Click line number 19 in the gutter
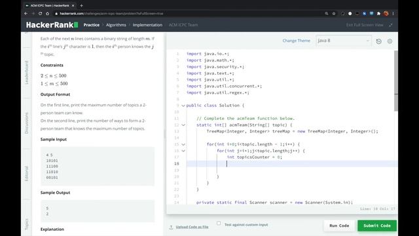This screenshot has width=419, height=236. click(176, 170)
